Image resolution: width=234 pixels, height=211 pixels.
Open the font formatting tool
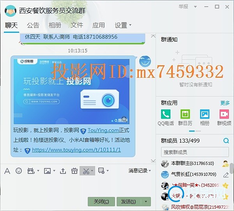coord(7,171)
